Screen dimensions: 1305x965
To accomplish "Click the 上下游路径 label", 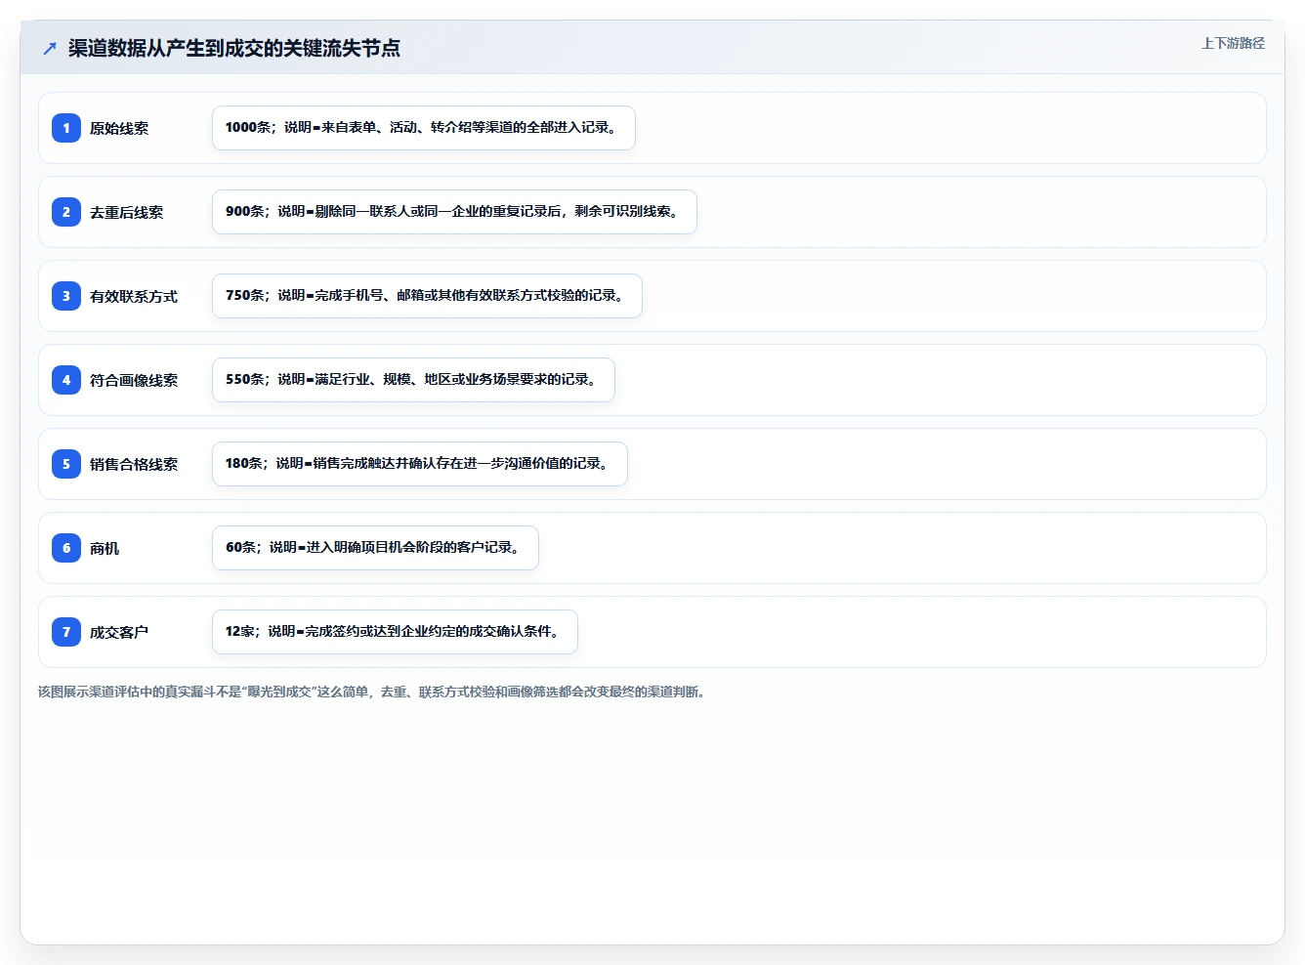I will (1233, 43).
